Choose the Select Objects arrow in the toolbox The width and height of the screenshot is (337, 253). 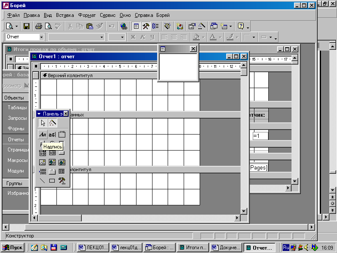pyautogui.click(x=43, y=123)
